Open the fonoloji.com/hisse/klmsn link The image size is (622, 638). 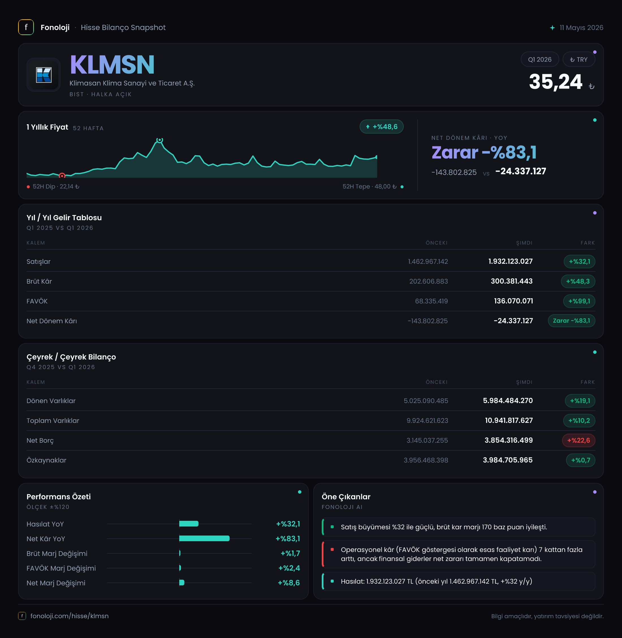pyautogui.click(x=69, y=616)
